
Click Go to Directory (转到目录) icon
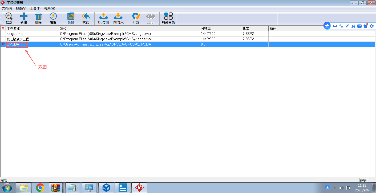pyautogui.click(x=168, y=18)
